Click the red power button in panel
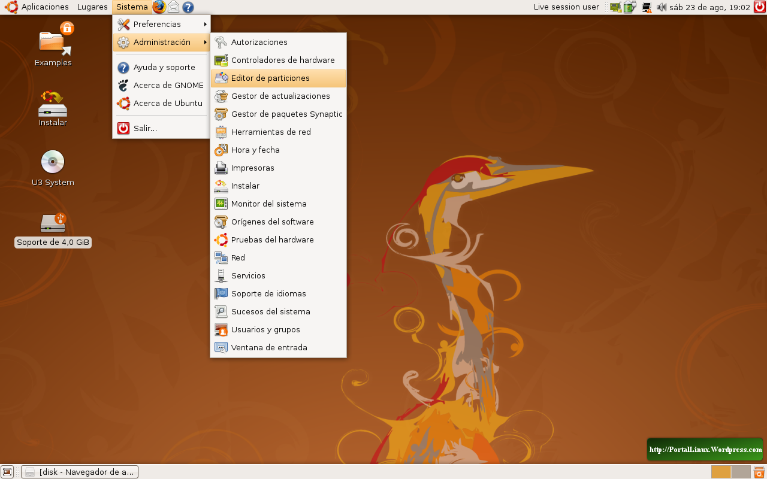The height and width of the screenshot is (479, 767). click(760, 7)
